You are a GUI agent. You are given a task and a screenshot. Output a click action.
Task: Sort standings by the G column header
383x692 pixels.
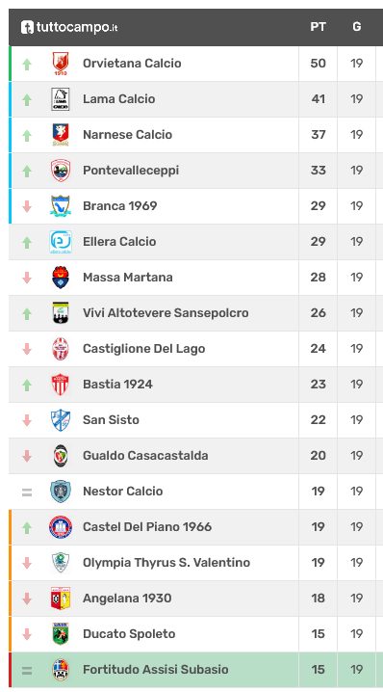pos(357,27)
